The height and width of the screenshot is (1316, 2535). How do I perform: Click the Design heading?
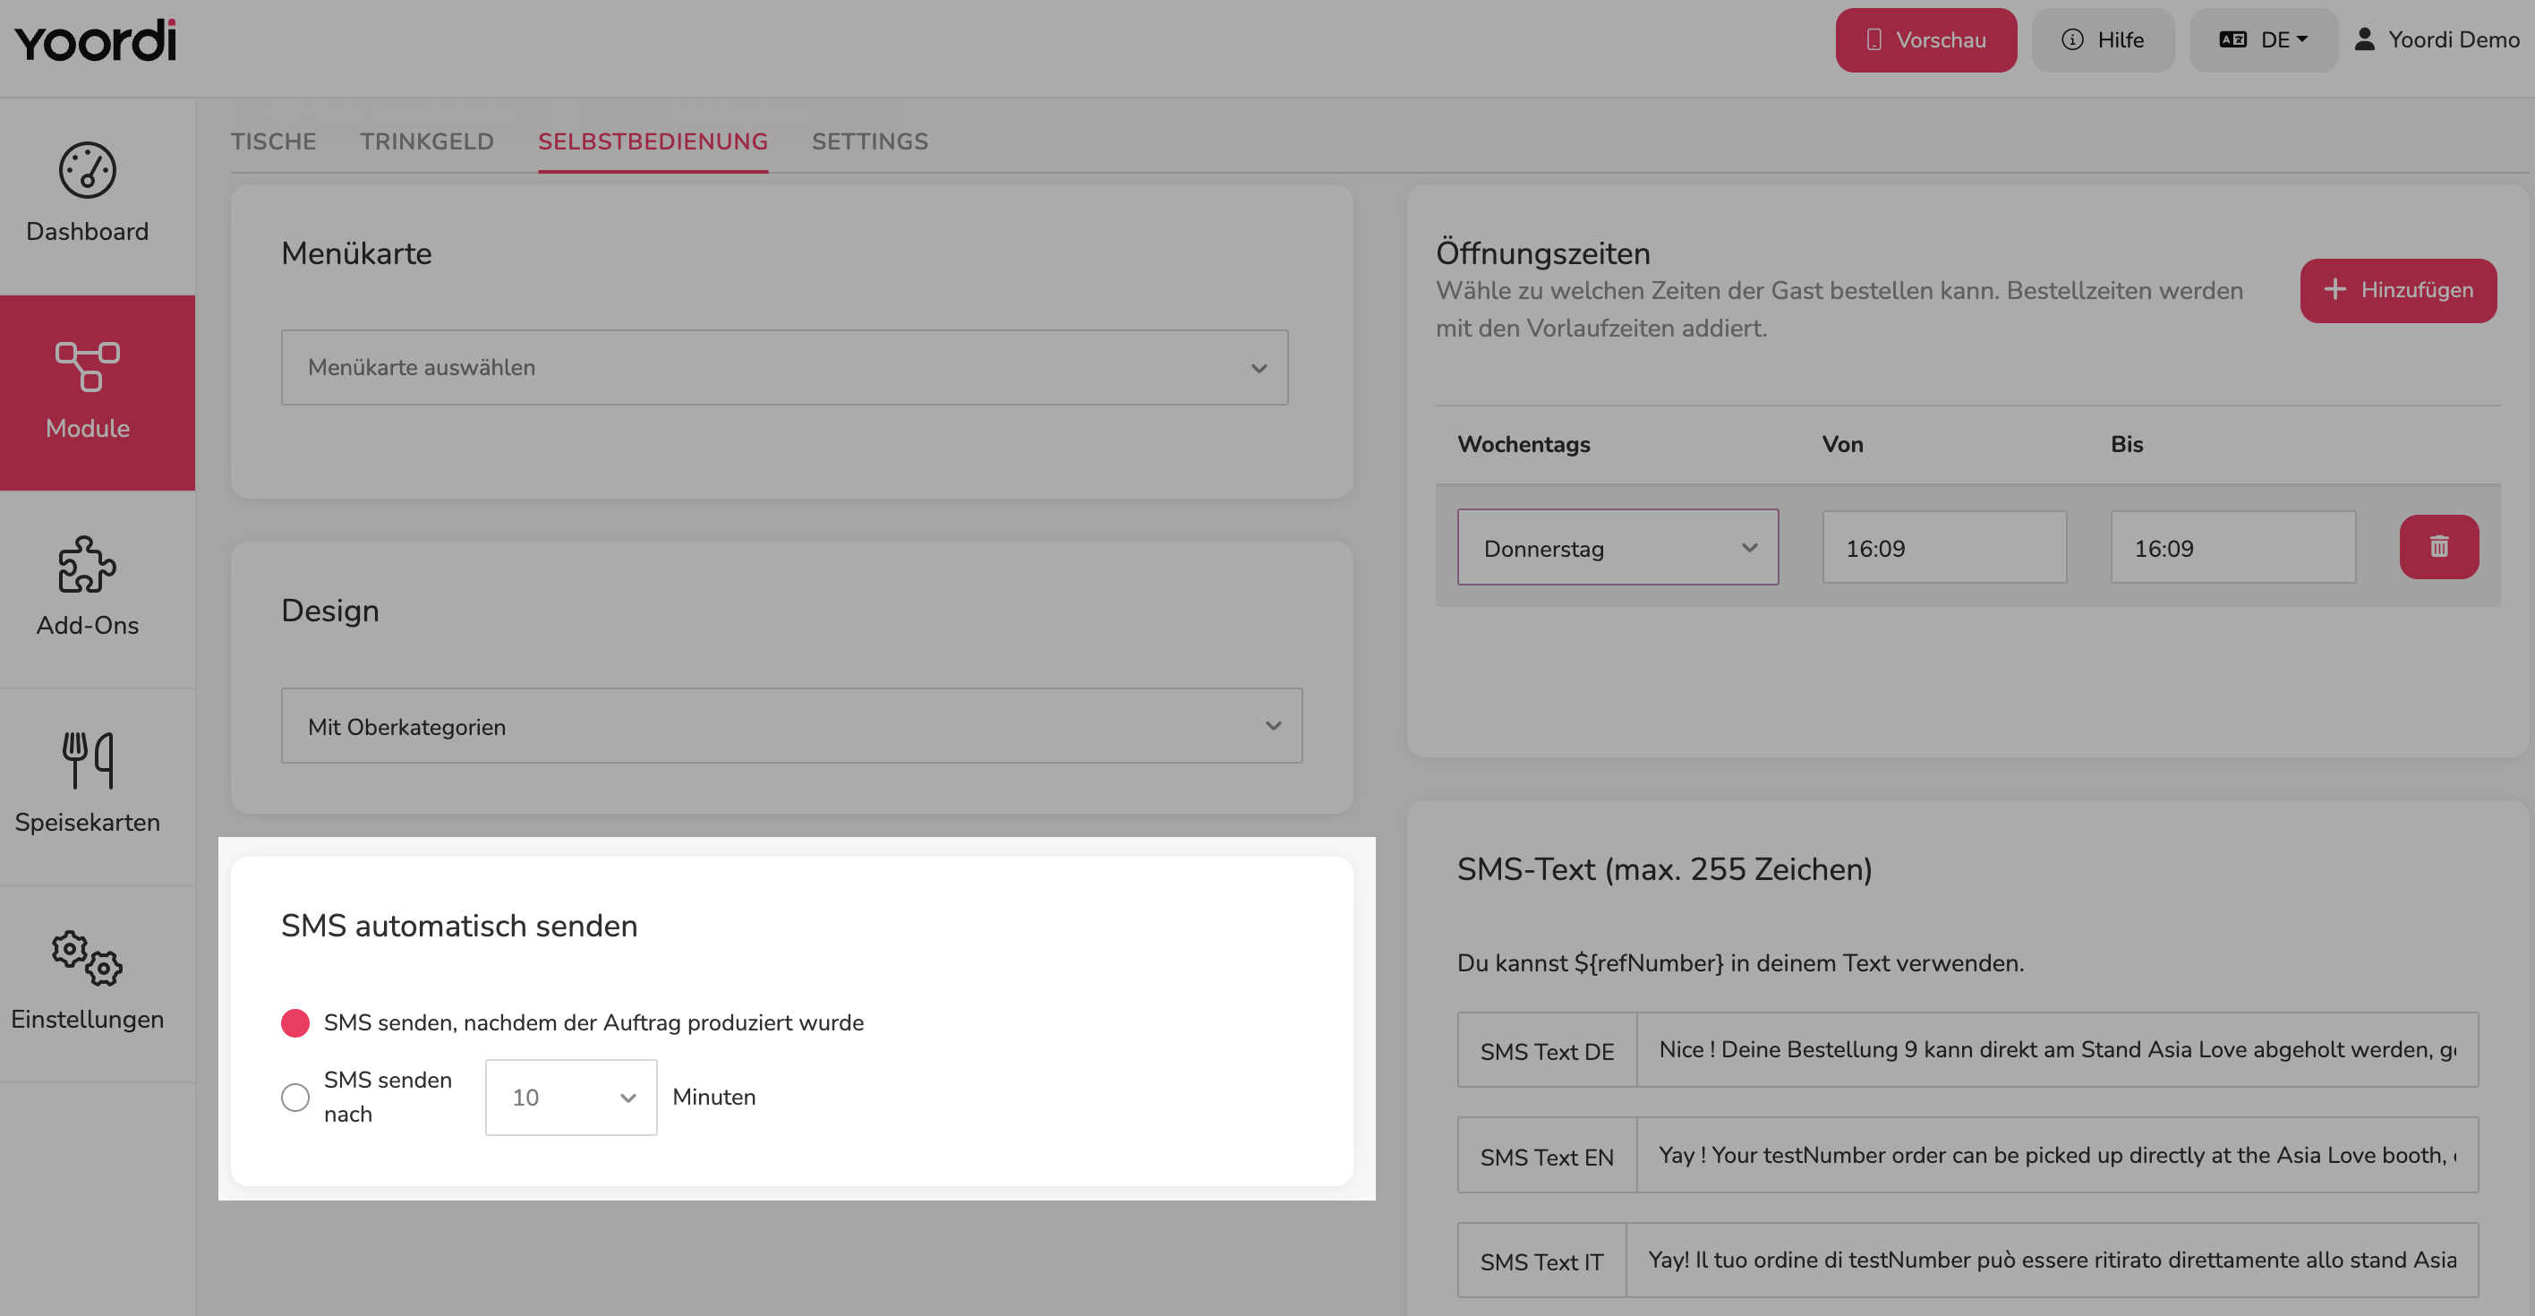(x=329, y=611)
